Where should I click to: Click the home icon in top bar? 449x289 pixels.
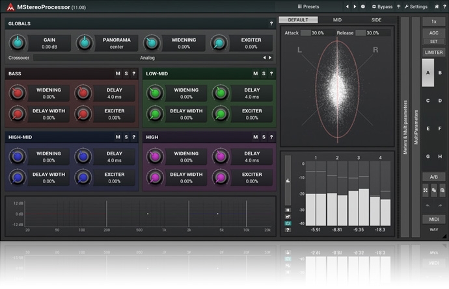click(x=437, y=6)
